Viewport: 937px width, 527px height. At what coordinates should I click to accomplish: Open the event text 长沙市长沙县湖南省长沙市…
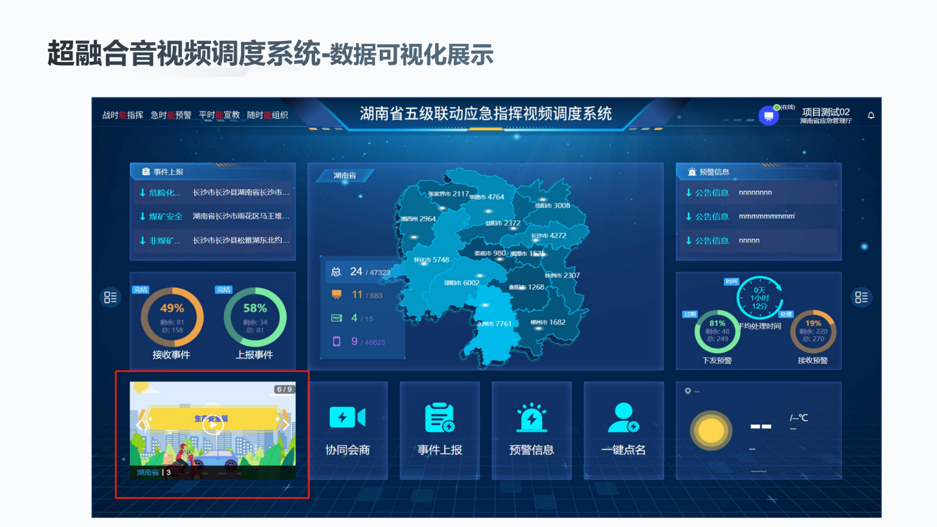241,192
